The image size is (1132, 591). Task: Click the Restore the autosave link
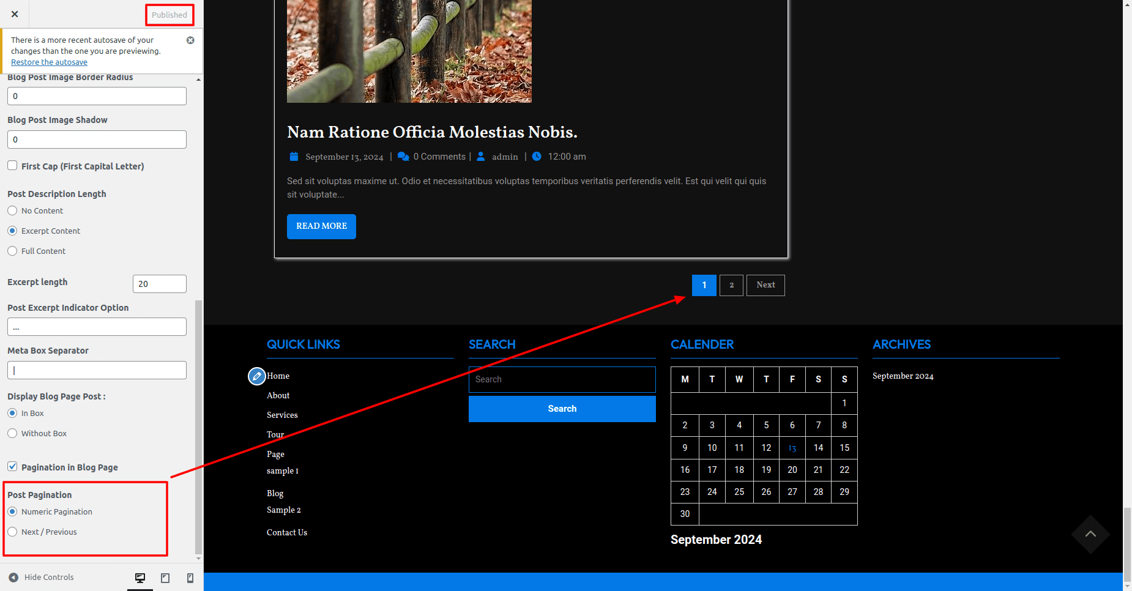49,62
